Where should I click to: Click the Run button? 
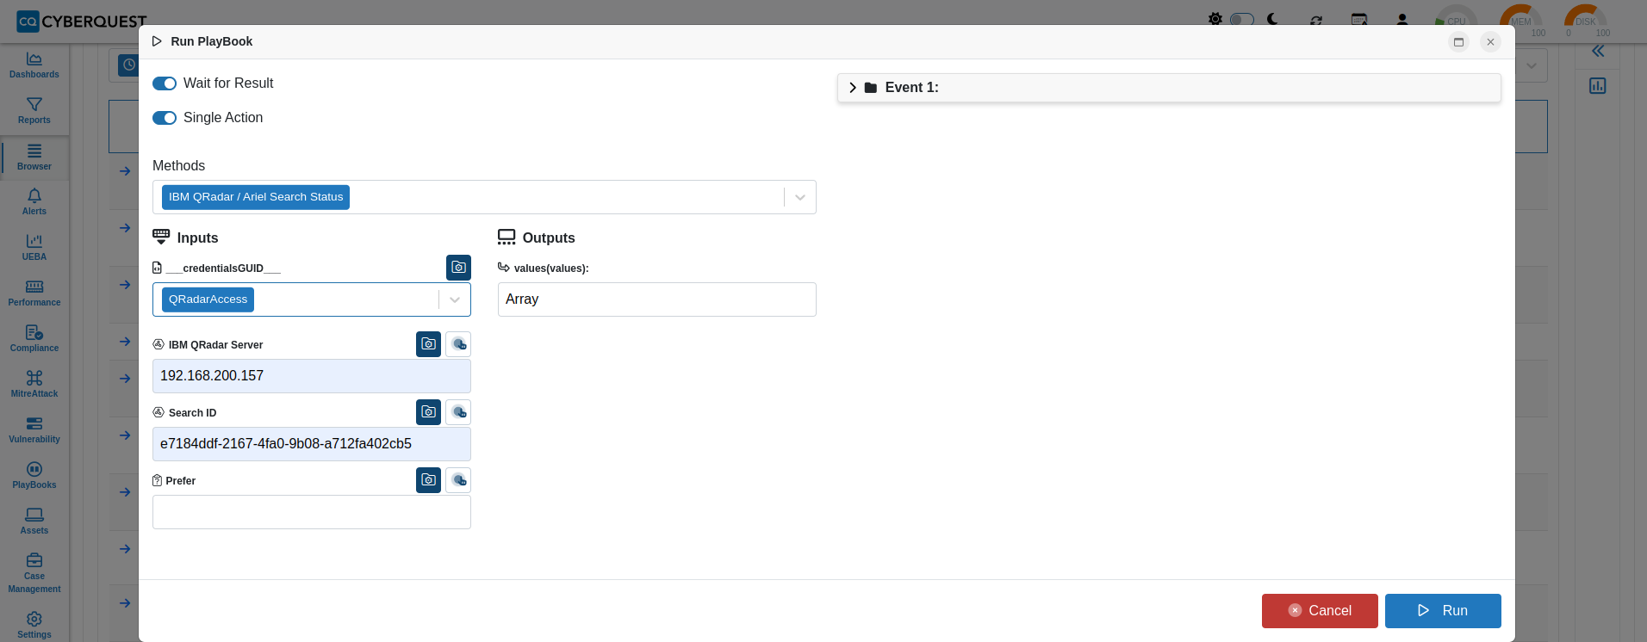click(x=1443, y=611)
